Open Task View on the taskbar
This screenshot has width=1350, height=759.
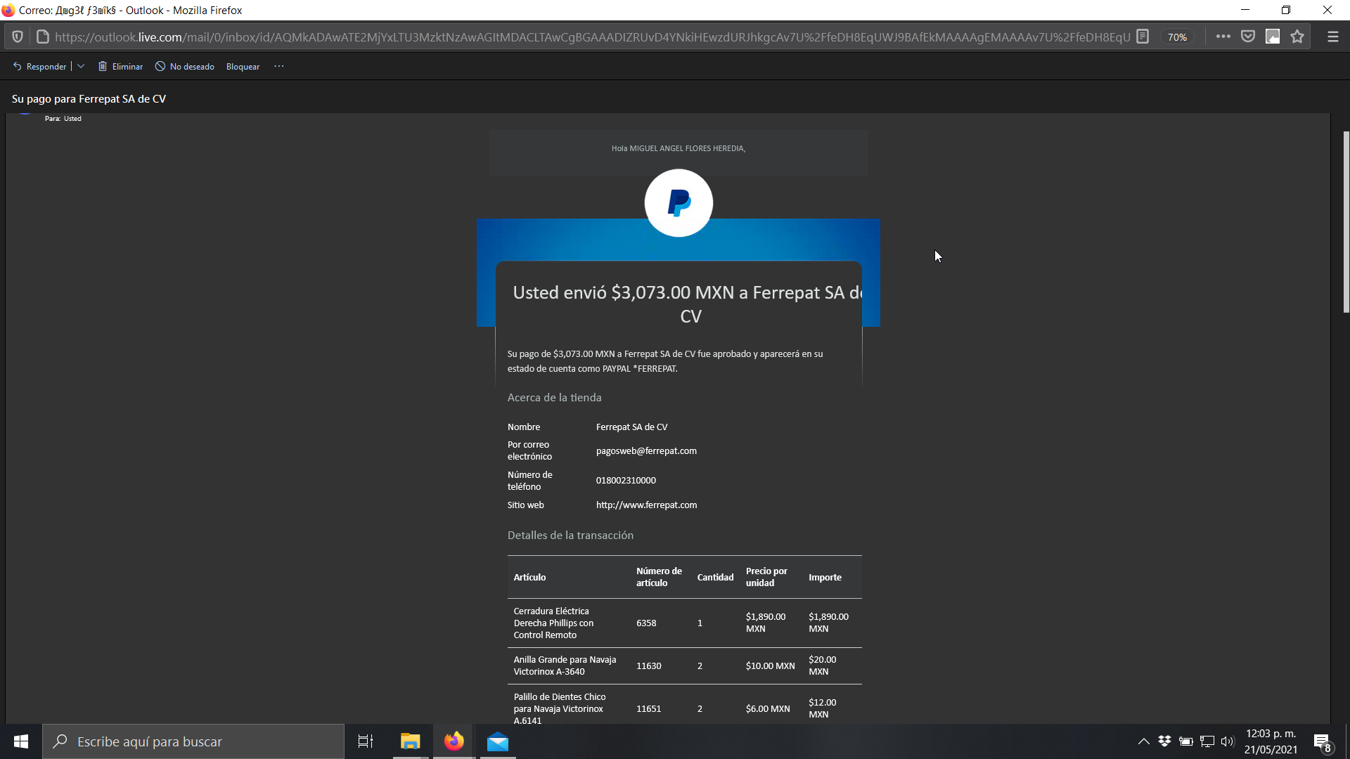366,741
